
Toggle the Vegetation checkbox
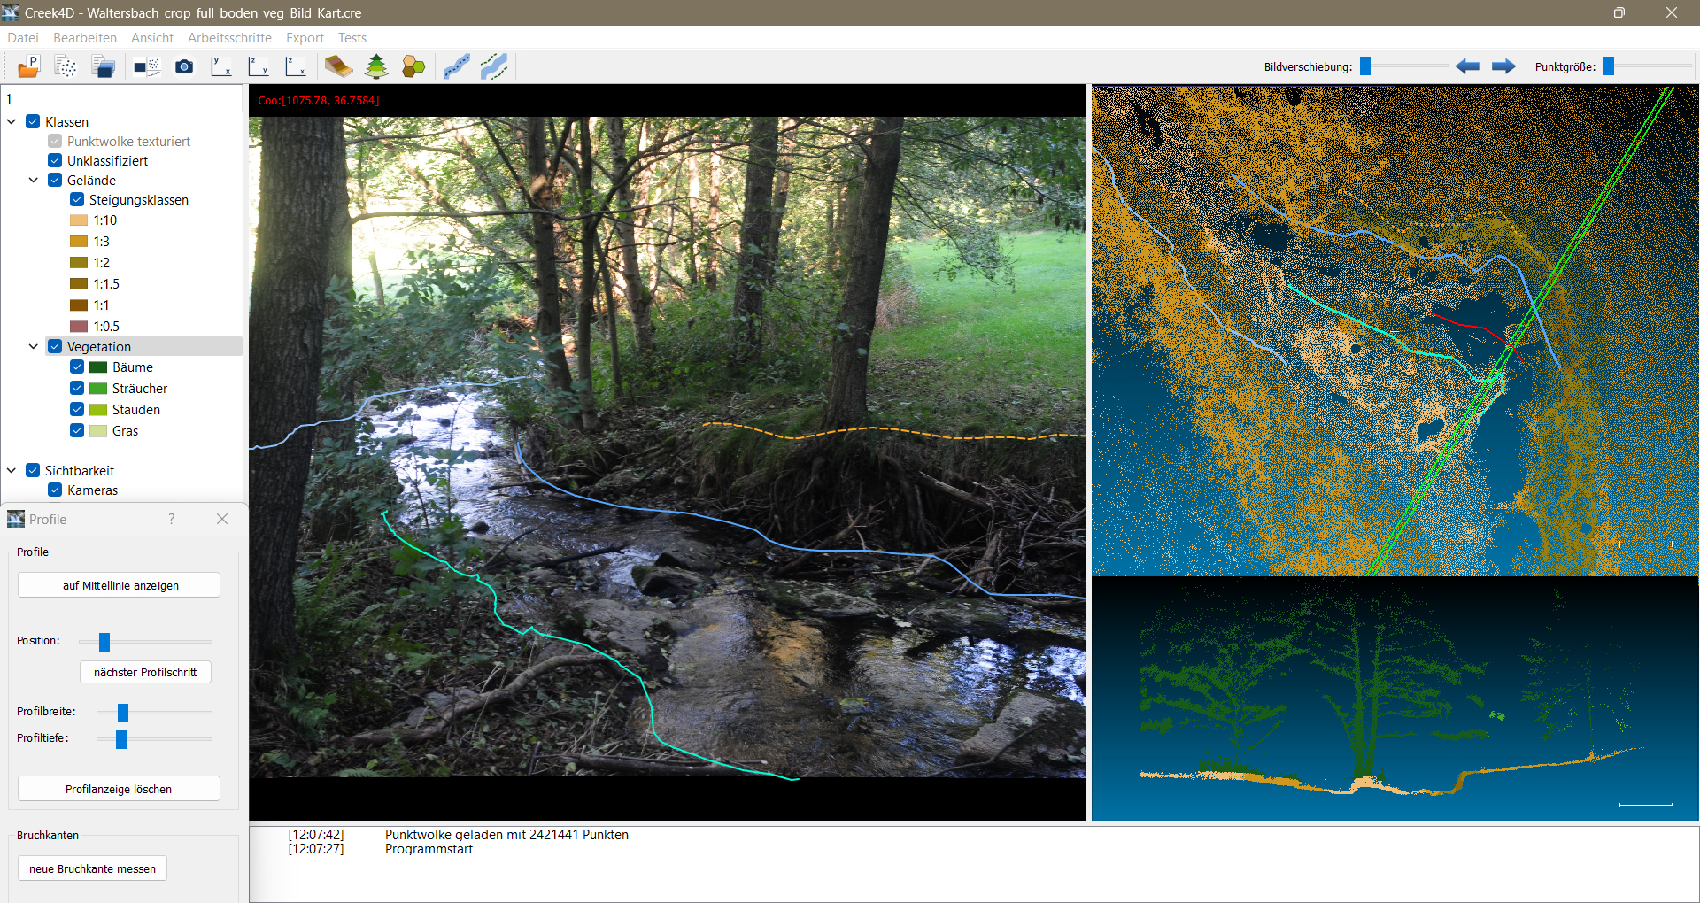coord(55,346)
